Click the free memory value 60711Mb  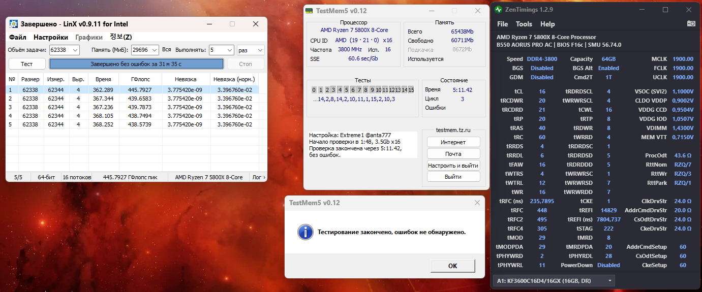(462, 41)
